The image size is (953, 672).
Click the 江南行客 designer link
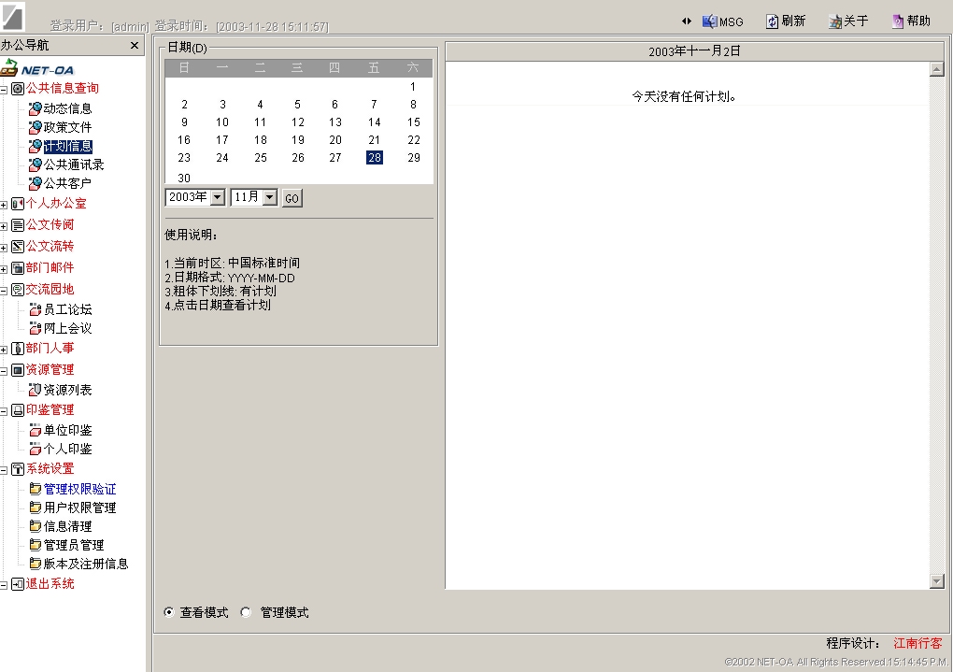pos(917,643)
